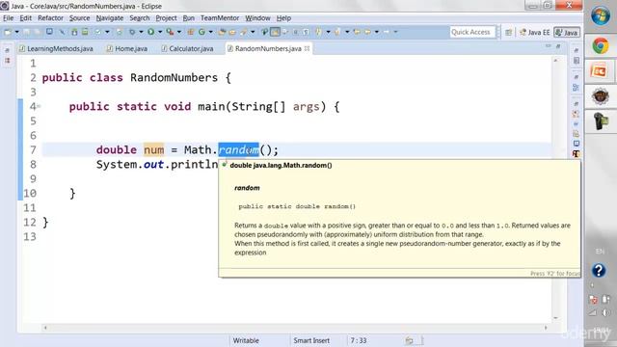This screenshot has height=347, width=617.
Task: Open the Run menu
Action: [x=189, y=18]
